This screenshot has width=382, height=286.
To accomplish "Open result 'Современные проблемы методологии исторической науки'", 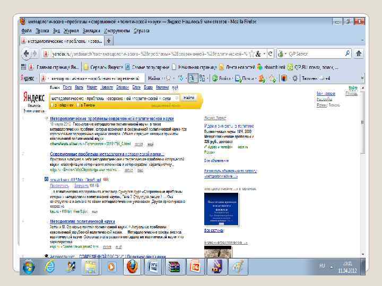I will click(107, 154).
